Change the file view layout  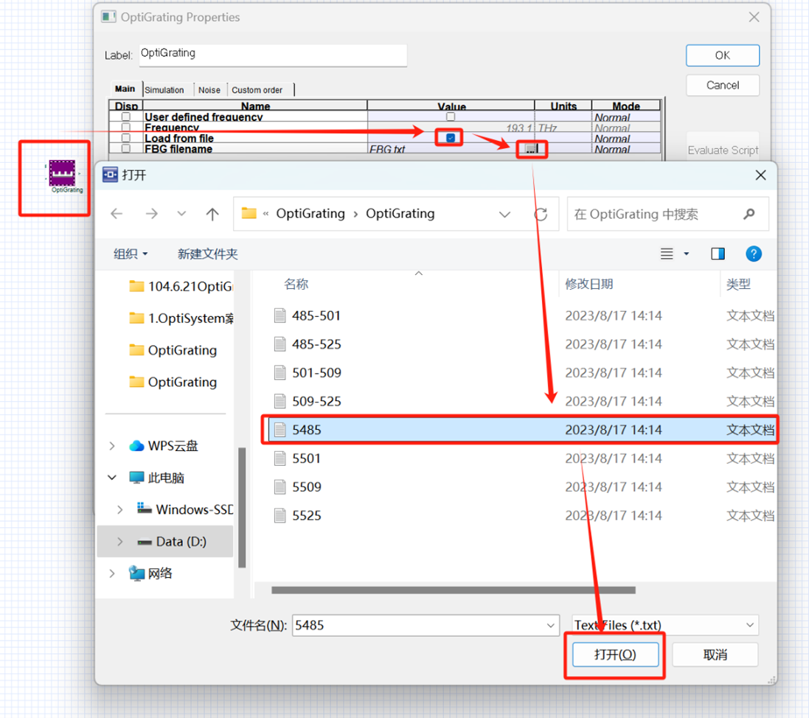667,254
